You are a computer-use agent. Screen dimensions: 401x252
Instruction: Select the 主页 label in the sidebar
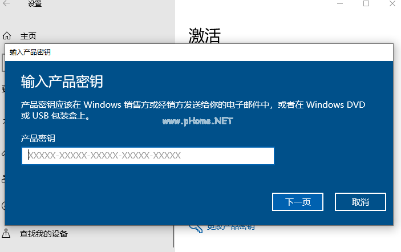[28, 36]
